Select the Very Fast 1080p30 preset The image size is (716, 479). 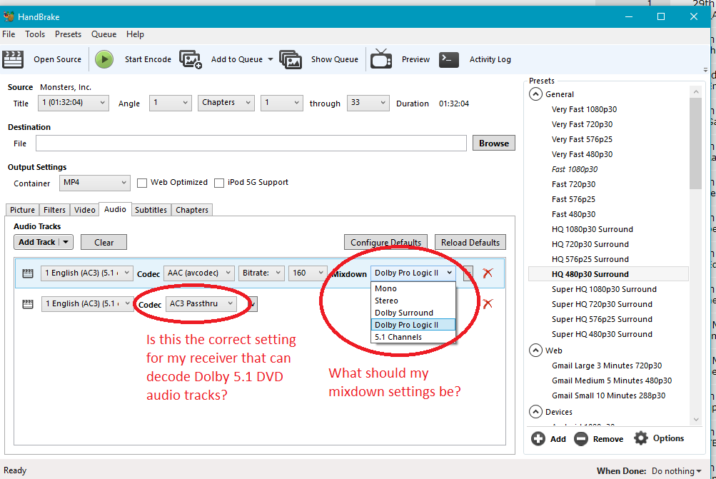pos(584,110)
